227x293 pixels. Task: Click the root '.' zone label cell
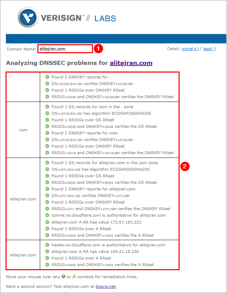(x=23, y=87)
